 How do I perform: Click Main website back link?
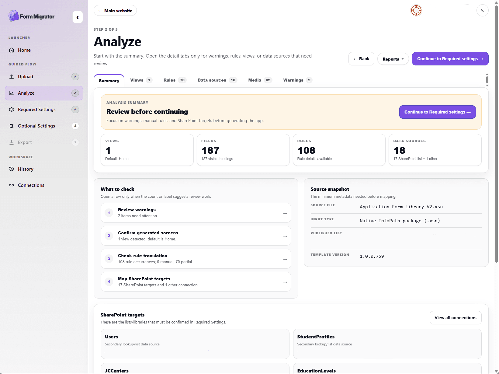pos(115,11)
